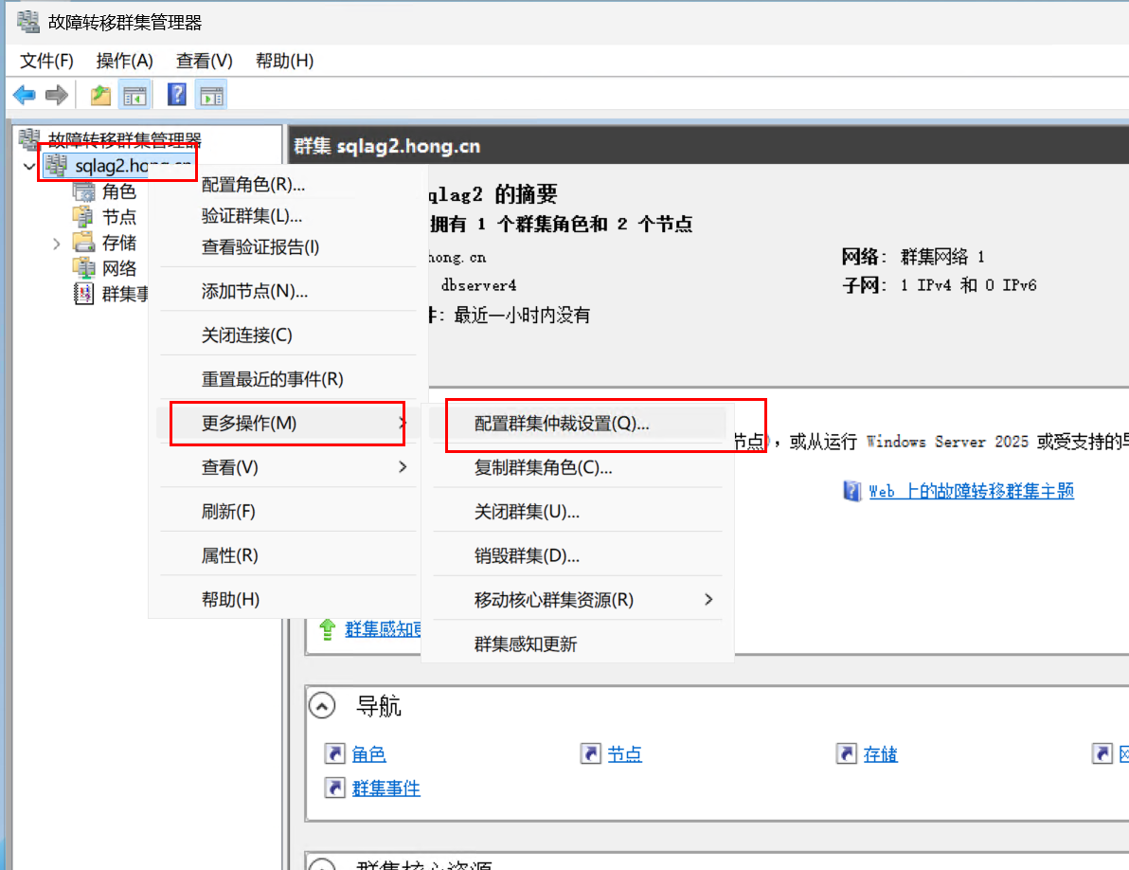Collapse the 导航 section chevron
The height and width of the screenshot is (870, 1129).
coord(323,706)
